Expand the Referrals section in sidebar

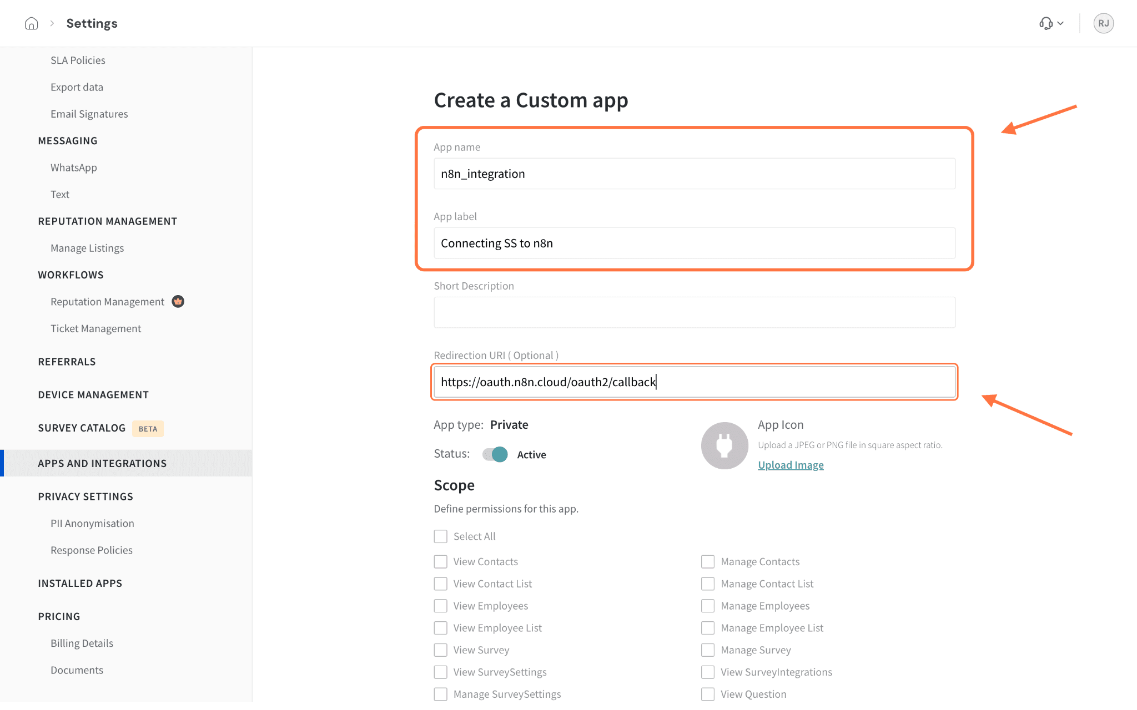click(67, 362)
